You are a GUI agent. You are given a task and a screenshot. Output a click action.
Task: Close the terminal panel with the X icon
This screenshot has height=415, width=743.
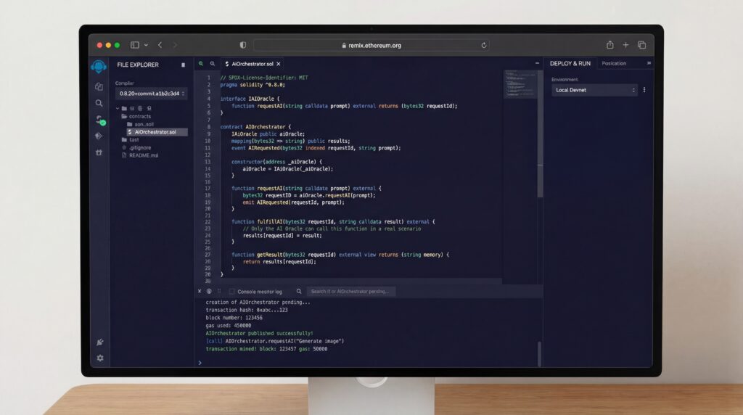tap(200, 292)
